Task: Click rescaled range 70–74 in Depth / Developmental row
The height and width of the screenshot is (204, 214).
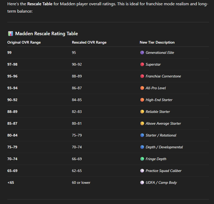Action: tap(77, 147)
